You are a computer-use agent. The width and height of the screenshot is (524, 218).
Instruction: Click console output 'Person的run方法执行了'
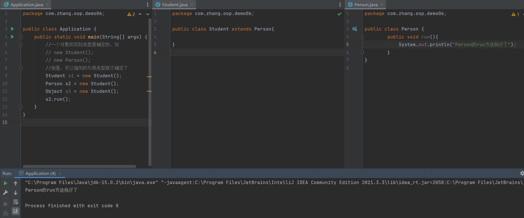click(x=51, y=190)
